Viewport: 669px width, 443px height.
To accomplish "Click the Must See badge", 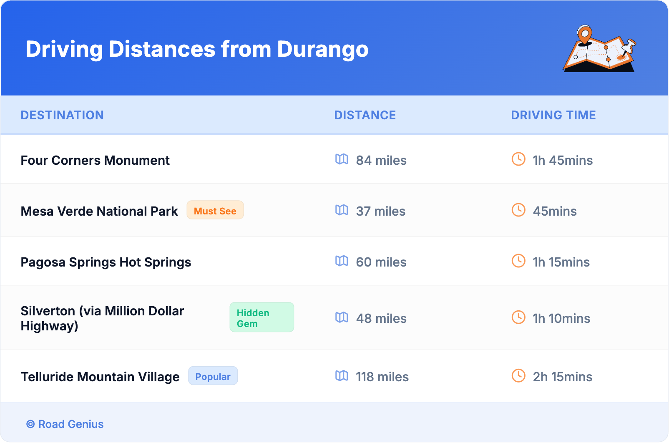I will [215, 211].
